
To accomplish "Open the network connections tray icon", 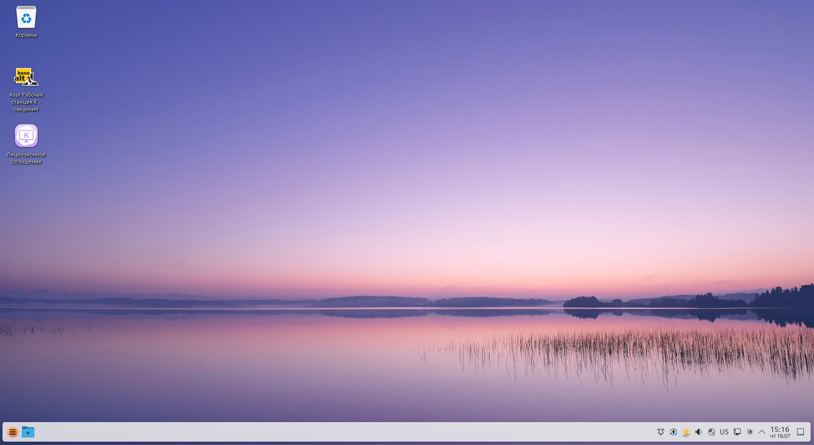I will tap(737, 432).
